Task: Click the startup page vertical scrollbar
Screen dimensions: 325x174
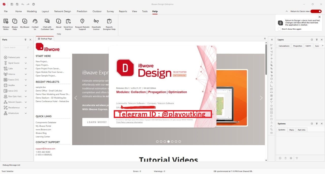Action: [266, 60]
